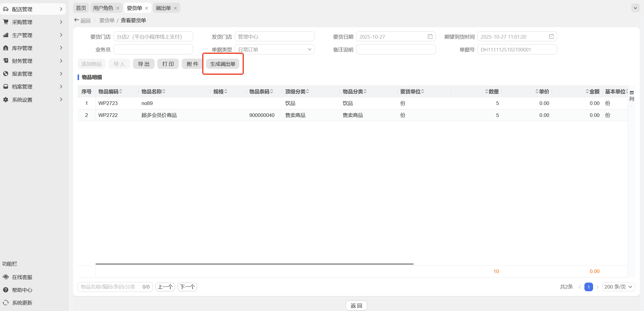Open the 200 条/页 page size dropdown
Screen dimensions: 644x311
tap(619, 287)
